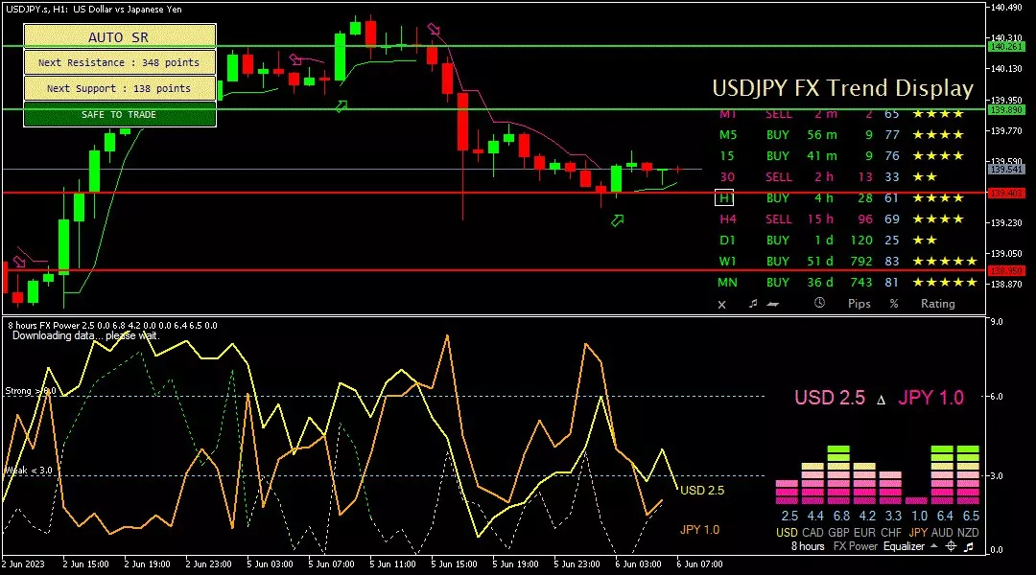
Task: Click the music note icon beside the Equalizer crosshair
Action: [969, 546]
